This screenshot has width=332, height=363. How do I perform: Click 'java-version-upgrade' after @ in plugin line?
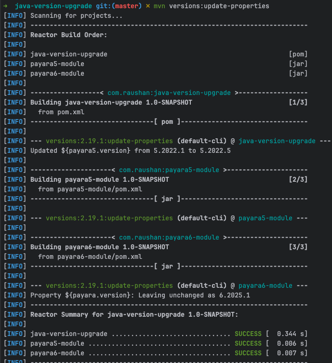277,141
